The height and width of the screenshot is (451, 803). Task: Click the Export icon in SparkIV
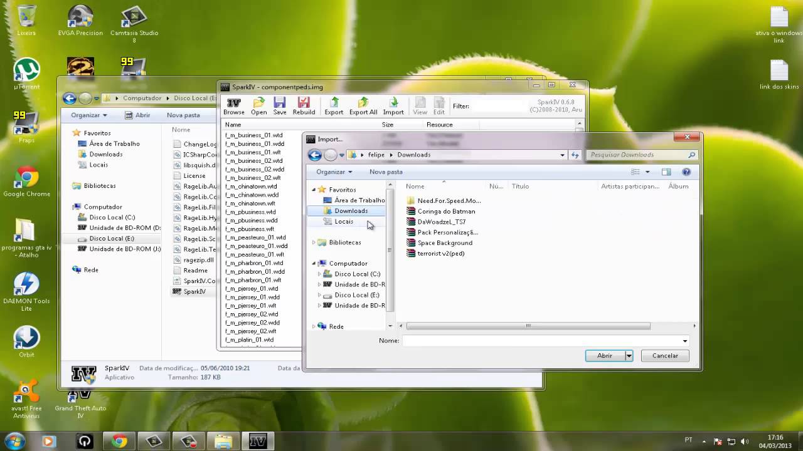coord(334,106)
